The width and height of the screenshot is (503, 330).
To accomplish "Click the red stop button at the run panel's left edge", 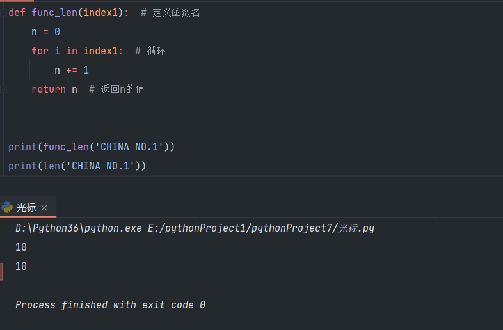I will (1, 271).
